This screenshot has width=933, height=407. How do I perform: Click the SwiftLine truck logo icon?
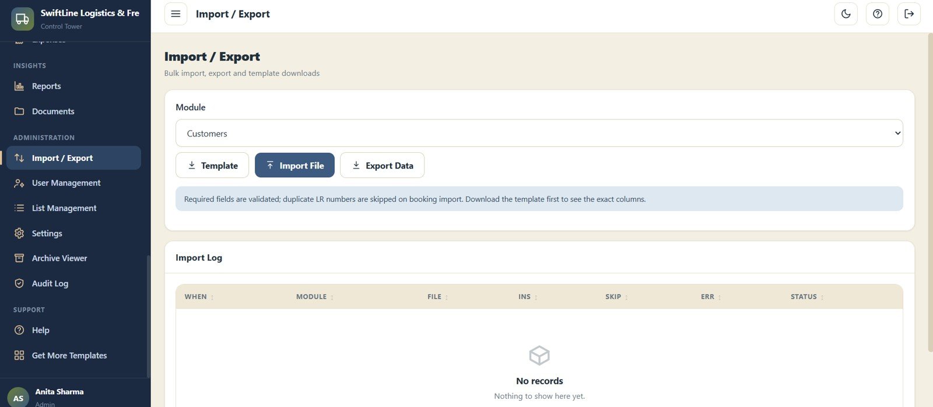(x=22, y=19)
